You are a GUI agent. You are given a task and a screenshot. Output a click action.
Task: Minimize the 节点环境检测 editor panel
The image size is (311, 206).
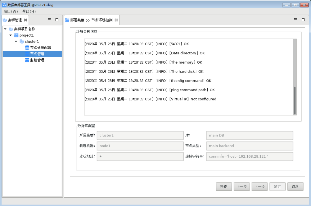point(295,20)
